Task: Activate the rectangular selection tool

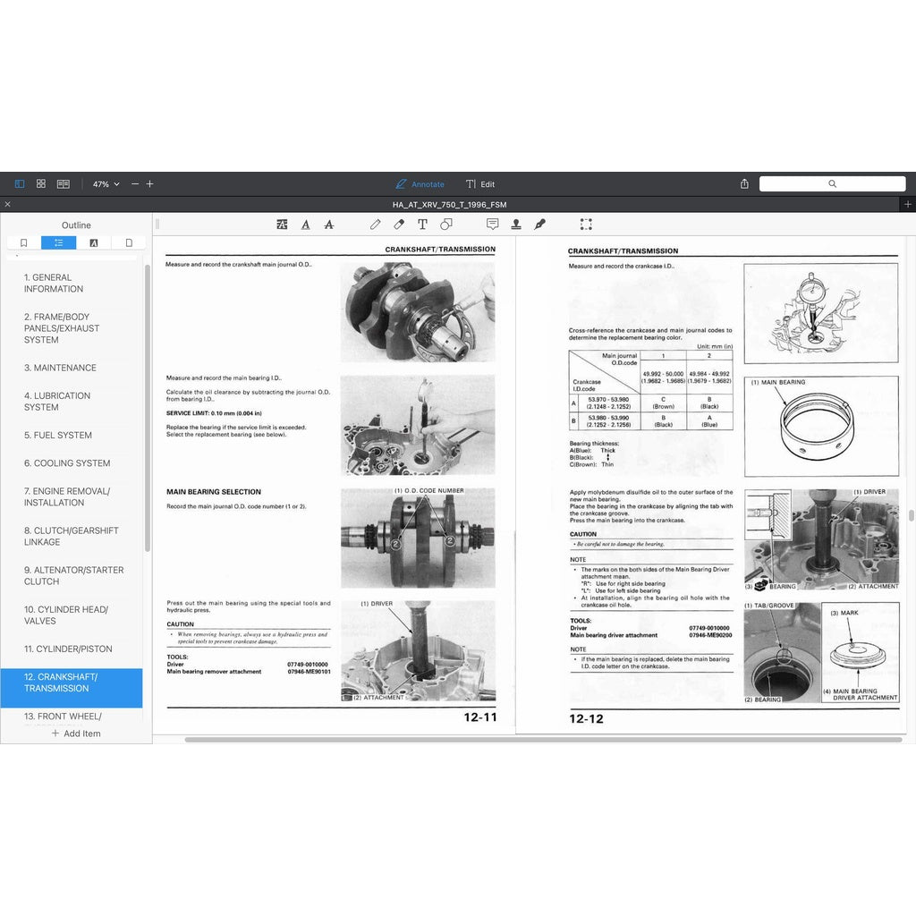Action: point(586,225)
